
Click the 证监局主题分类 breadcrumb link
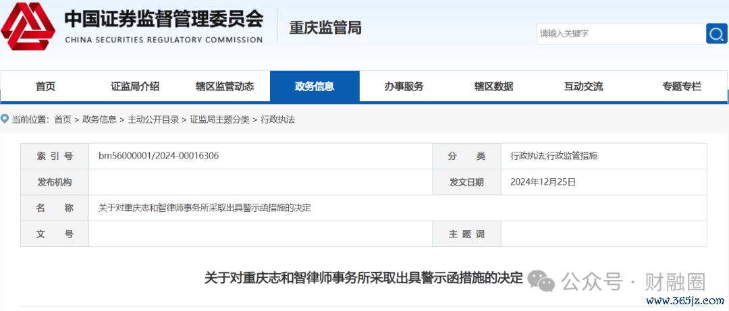[219, 119]
